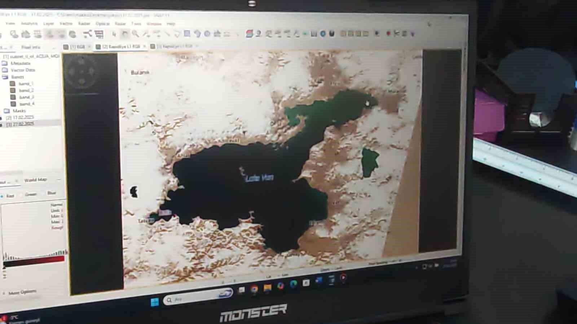Image resolution: width=577 pixels, height=324 pixels.
Task: Activate the Pan hand tool
Action: tap(125, 34)
